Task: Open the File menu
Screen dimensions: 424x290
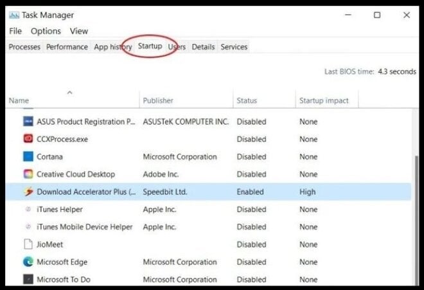Action: 15,31
